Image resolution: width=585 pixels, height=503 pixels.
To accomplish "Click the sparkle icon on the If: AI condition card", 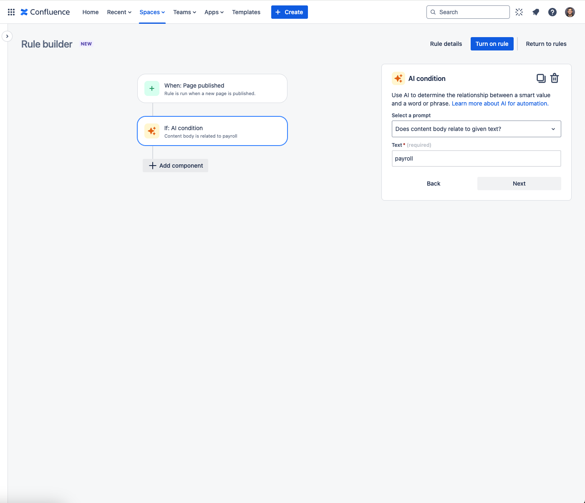I will (152, 131).
